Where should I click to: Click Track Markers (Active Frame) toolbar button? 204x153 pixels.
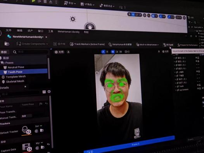87,44
